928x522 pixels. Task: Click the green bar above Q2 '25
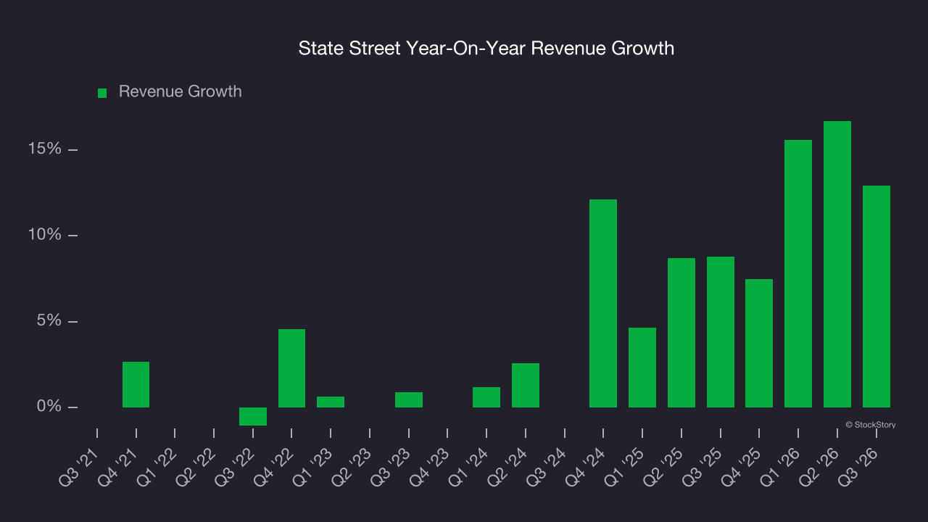(681, 333)
